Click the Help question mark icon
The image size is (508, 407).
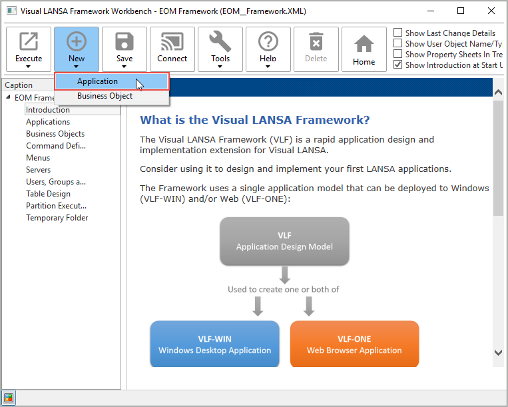click(x=268, y=41)
